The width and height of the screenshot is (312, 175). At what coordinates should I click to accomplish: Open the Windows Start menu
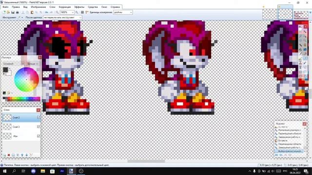4,171
